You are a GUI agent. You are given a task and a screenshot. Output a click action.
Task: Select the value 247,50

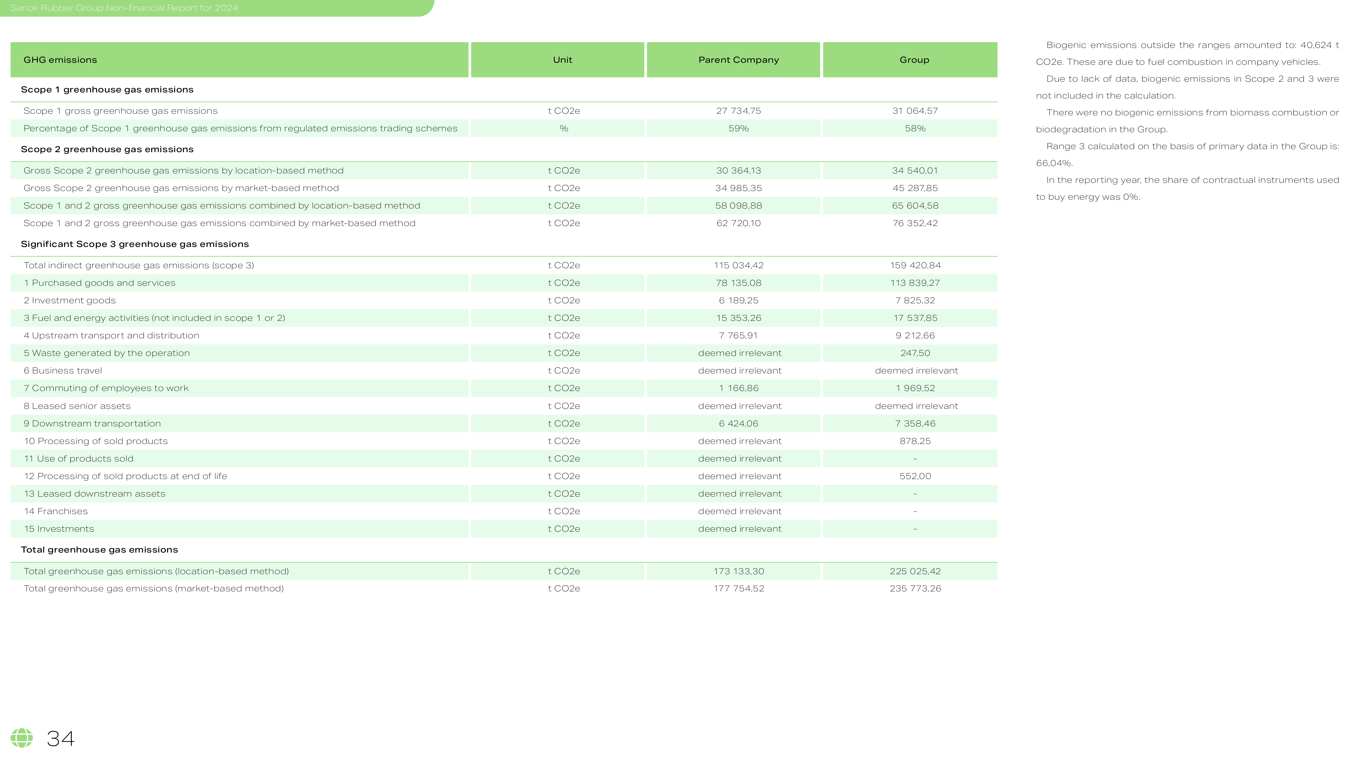(x=915, y=353)
